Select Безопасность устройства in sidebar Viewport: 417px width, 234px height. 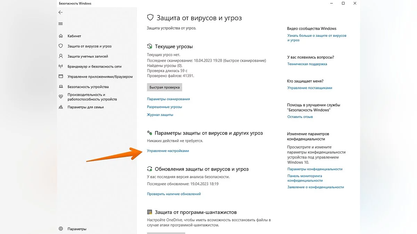pos(88,87)
